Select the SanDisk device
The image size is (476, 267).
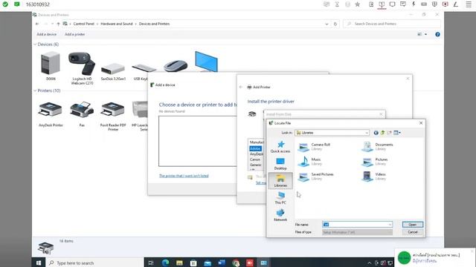coord(113,71)
